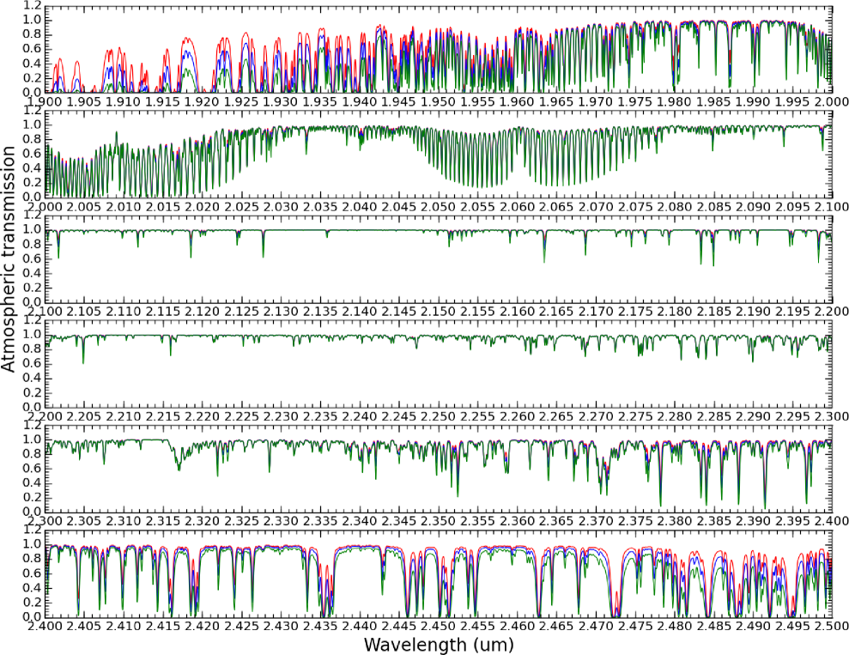The image size is (849, 655).
Task: Click the 2.185 wavelength tick label
Action: coord(714,312)
